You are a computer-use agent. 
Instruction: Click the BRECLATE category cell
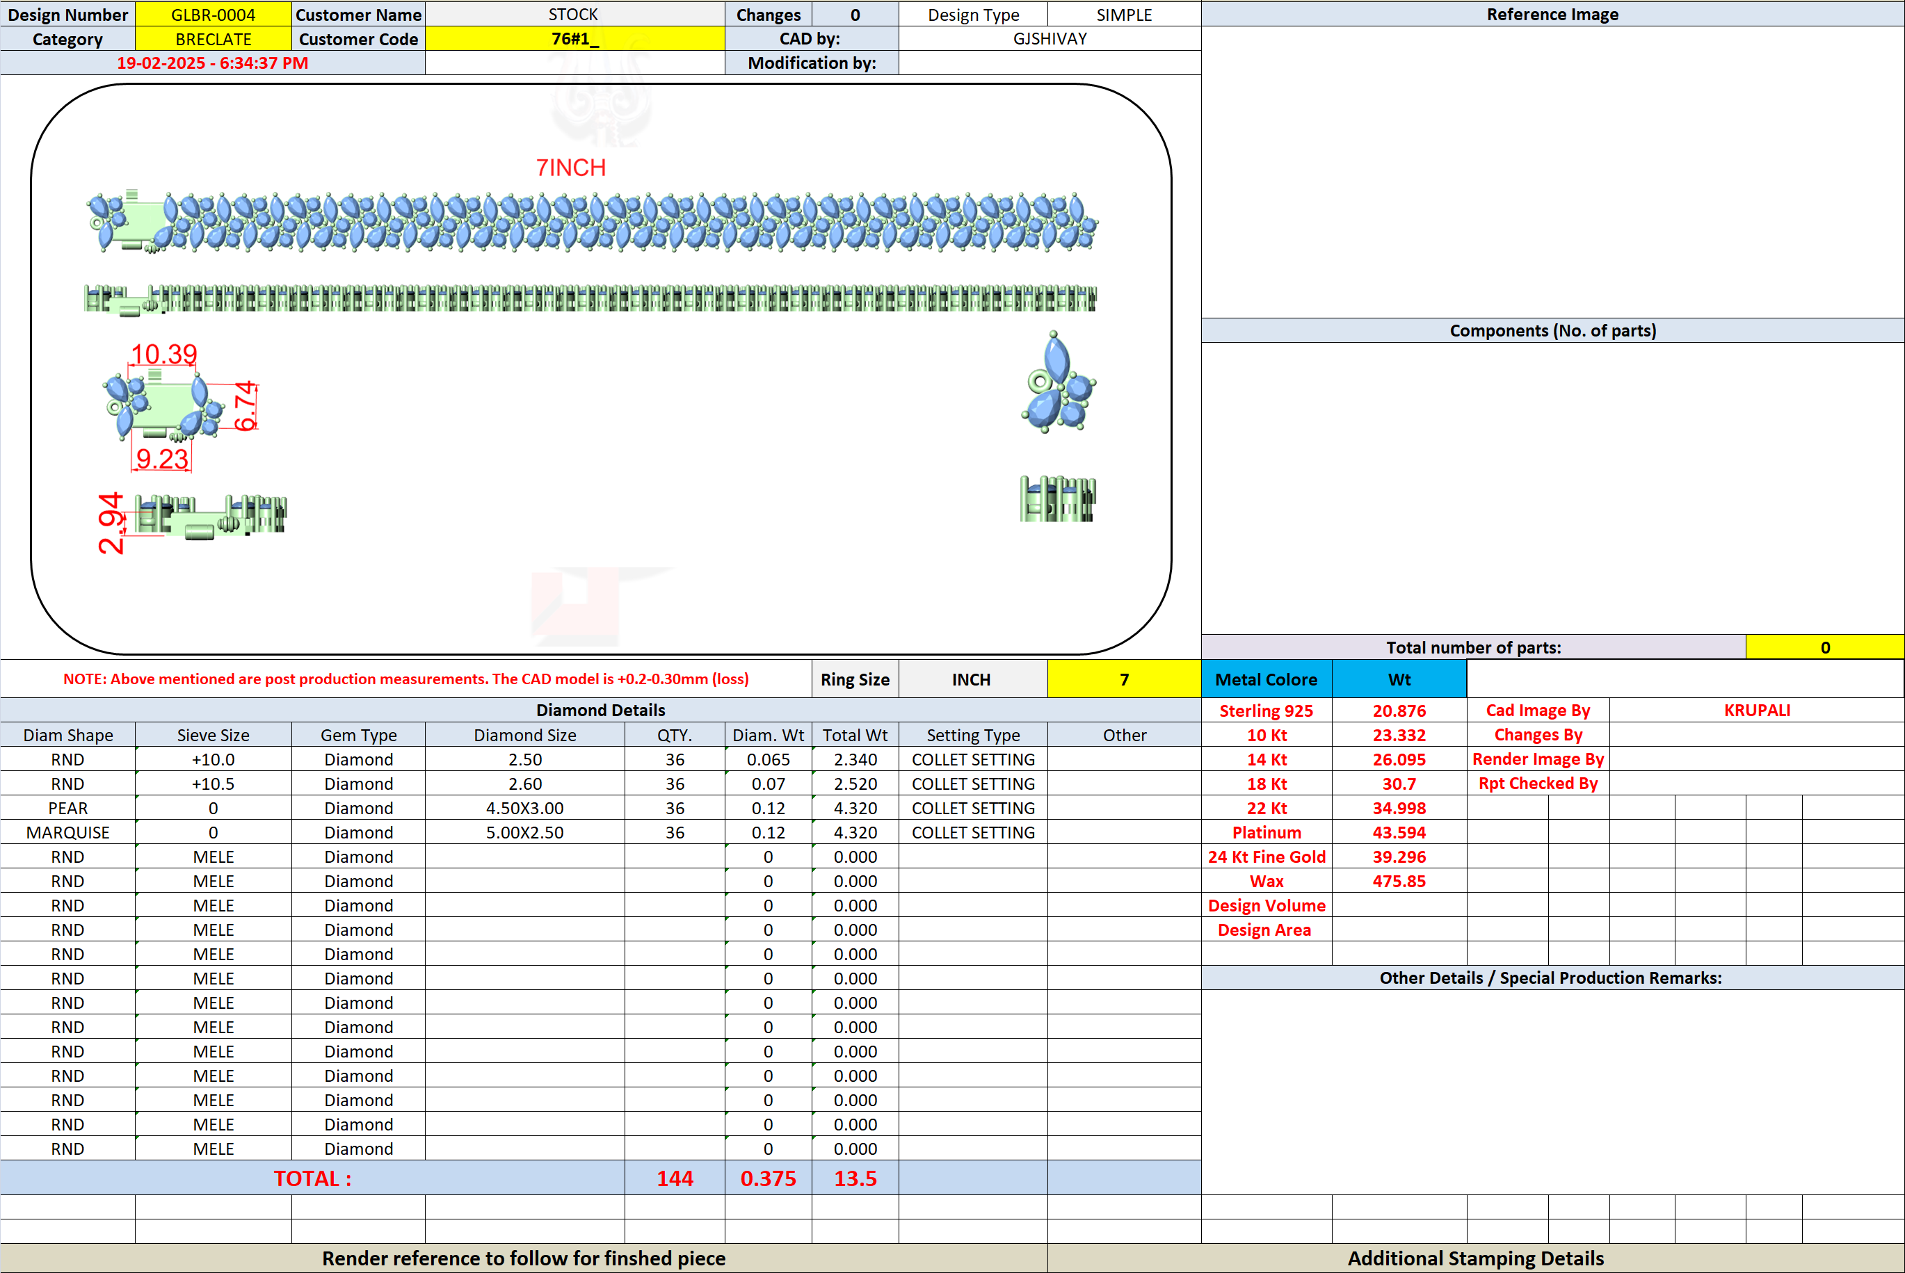tap(213, 39)
